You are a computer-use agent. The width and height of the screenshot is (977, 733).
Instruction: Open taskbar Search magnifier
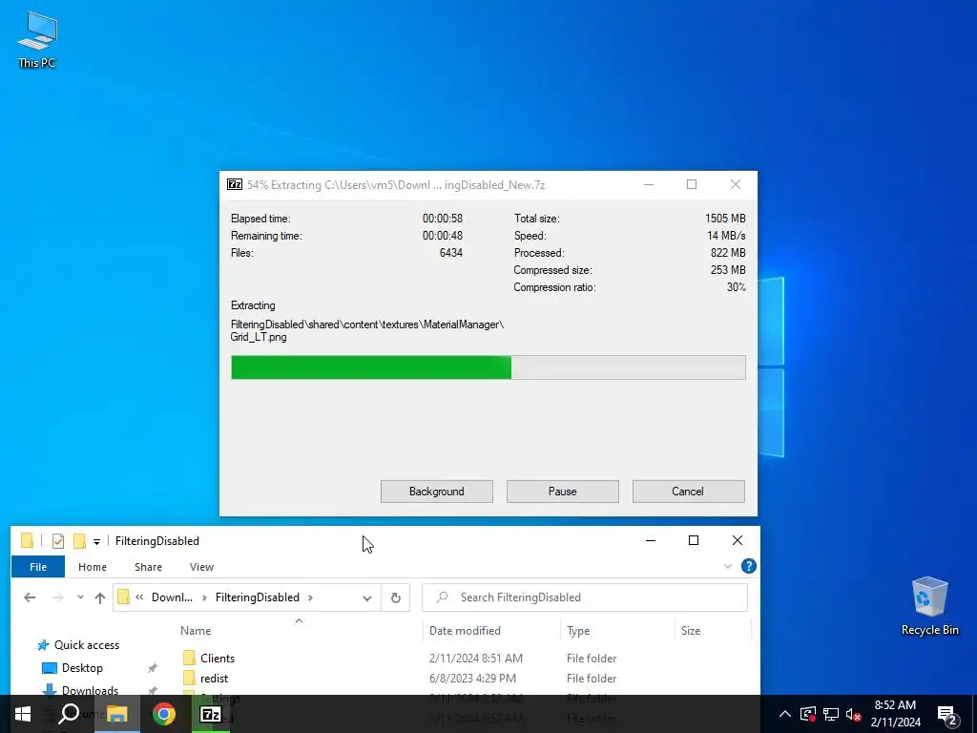pos(69,714)
